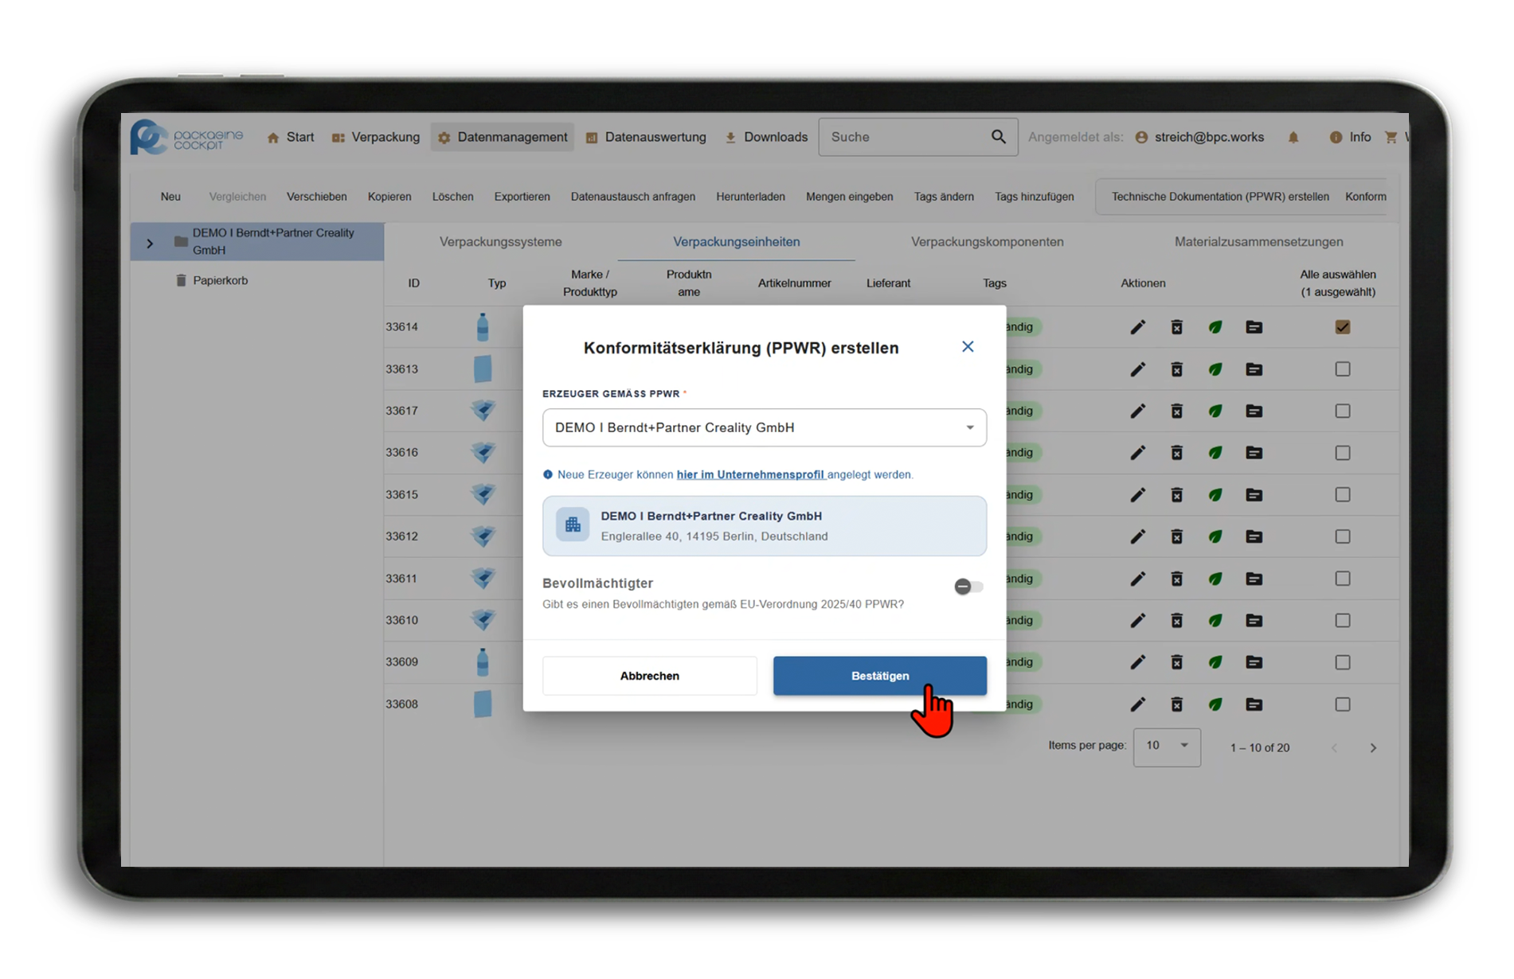Click the Info item in the header
1514x979 pixels.
[1351, 137]
